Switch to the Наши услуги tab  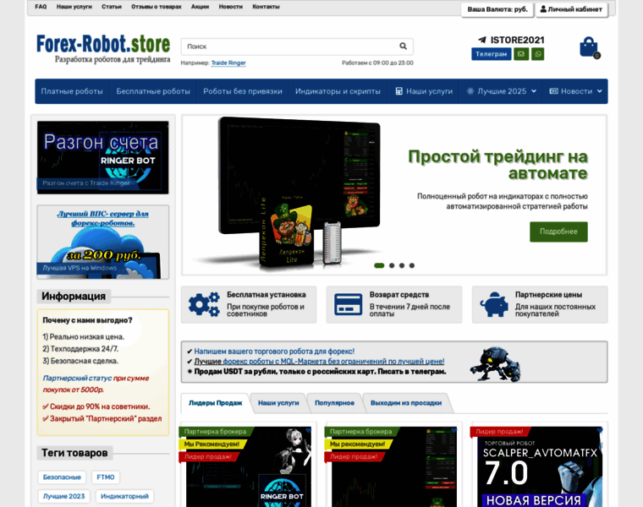278,403
